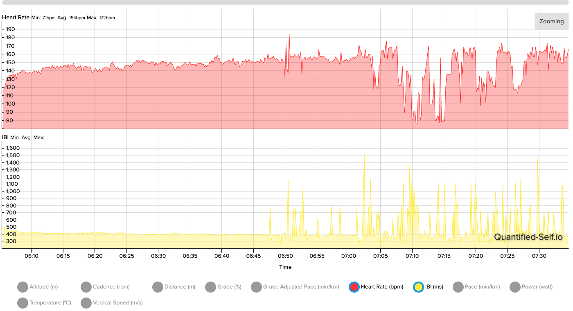Viewport: 573px width, 311px height.
Task: Click the 06:50 time axis label
Action: (x=285, y=256)
